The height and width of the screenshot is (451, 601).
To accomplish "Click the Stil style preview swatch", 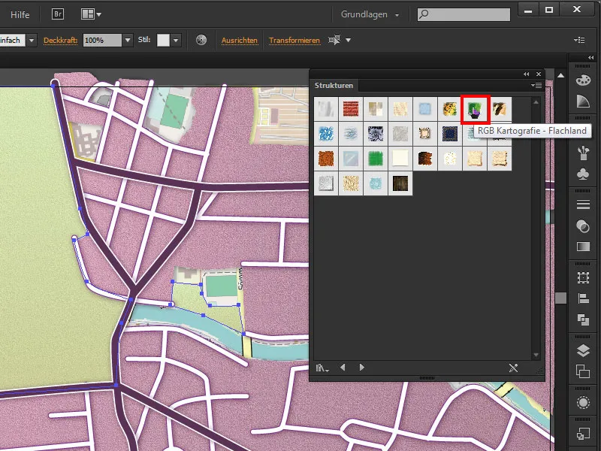I will [x=163, y=40].
